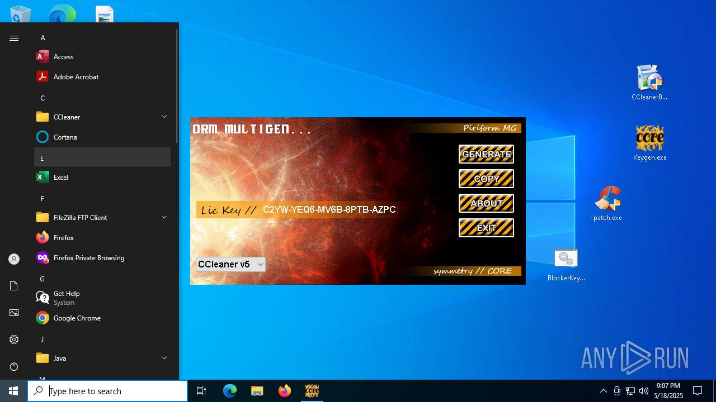Click the CORE keygen taskbar icon
The height and width of the screenshot is (402, 716).
(312, 391)
